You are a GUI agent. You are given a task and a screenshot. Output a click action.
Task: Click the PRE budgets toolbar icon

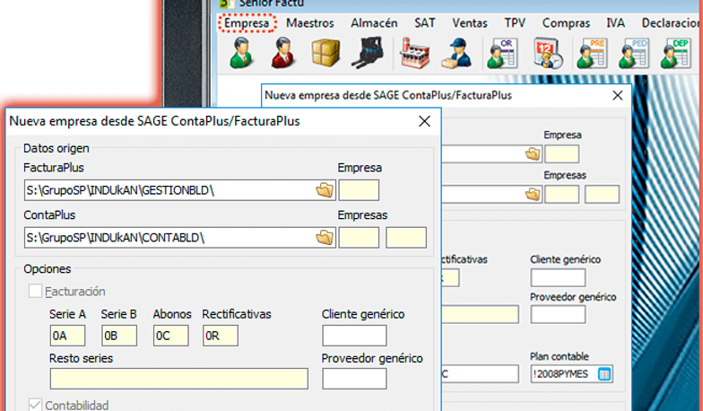pos(592,54)
